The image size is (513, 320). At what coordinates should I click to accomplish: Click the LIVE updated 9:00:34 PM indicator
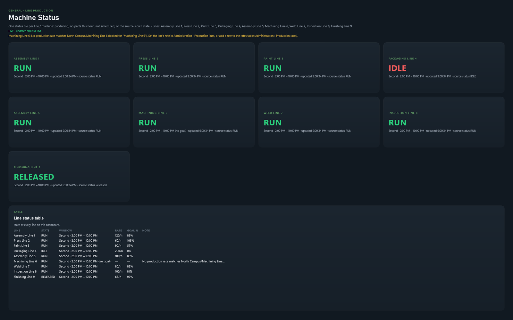25,31
